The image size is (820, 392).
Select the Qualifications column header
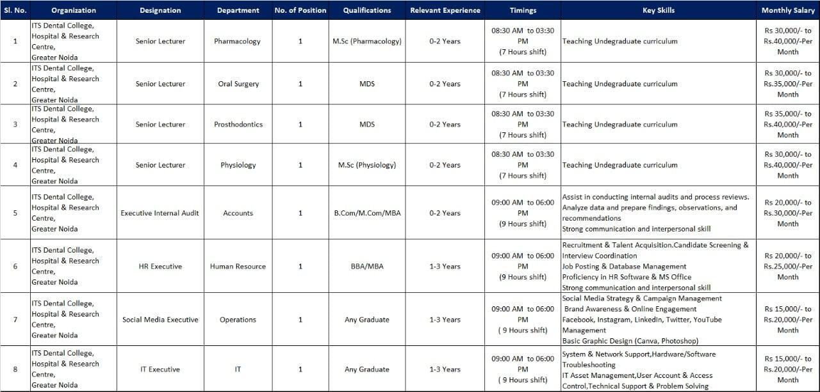click(366, 10)
